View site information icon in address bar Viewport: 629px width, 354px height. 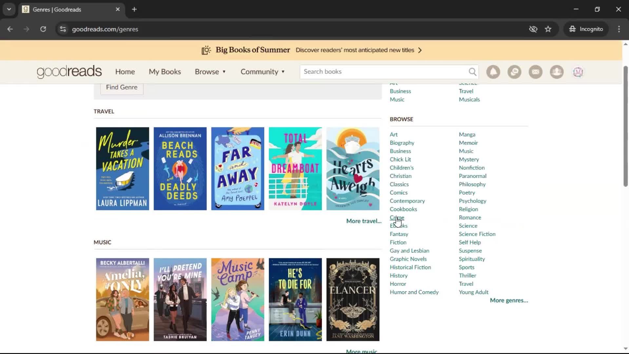click(63, 29)
